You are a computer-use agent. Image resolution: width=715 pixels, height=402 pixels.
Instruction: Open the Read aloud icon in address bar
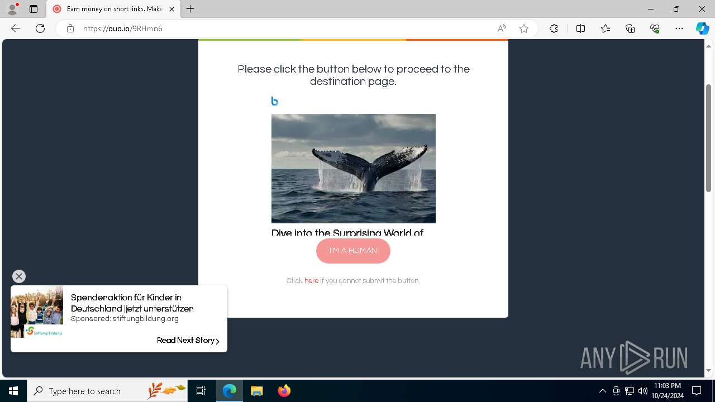click(502, 28)
